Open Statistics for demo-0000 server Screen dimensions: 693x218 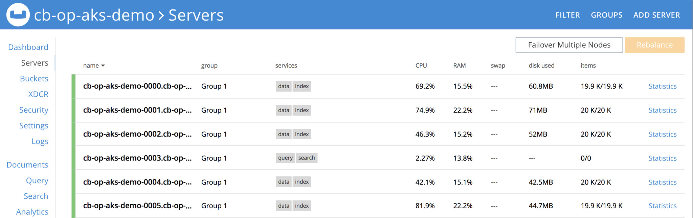662,86
